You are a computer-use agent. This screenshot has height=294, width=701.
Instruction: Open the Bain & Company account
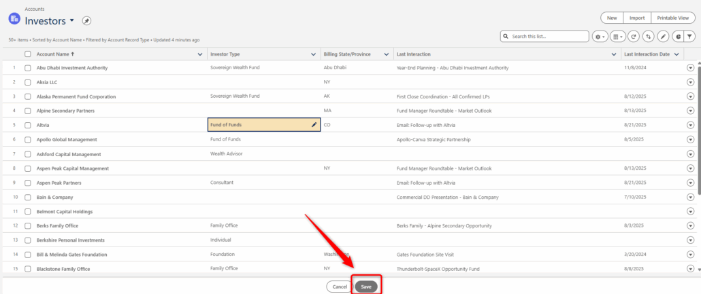pos(54,197)
